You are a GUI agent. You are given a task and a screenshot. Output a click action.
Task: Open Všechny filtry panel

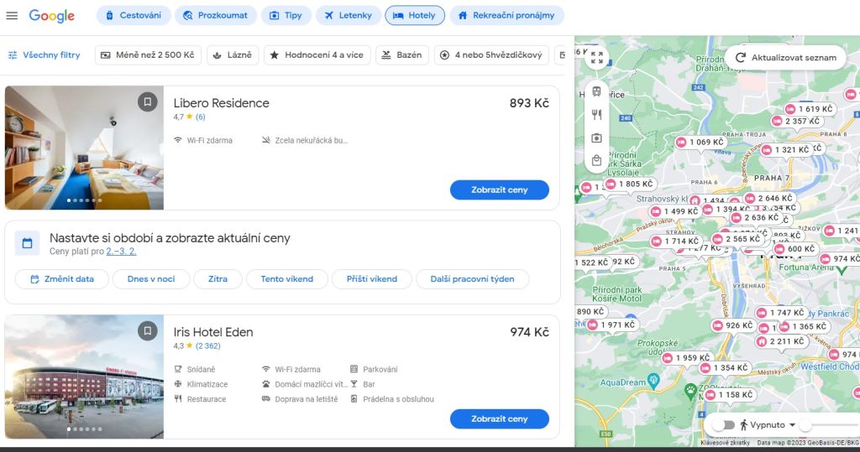point(45,55)
